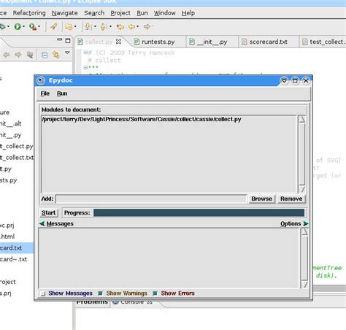
Task: Minimize the left navigator panel
Action: click(60, 39)
